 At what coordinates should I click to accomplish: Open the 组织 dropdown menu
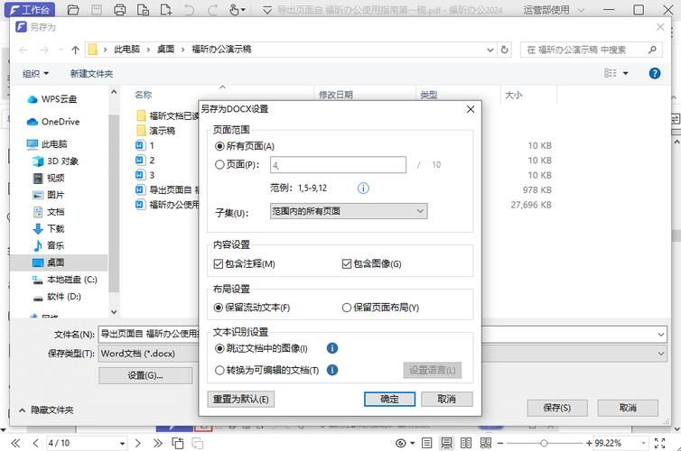pos(35,73)
